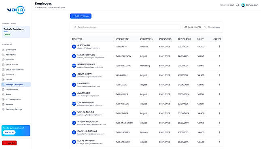This screenshot has width=261, height=149.
Task: Open actions menu for Liam Davis
Action: [x=219, y=85]
